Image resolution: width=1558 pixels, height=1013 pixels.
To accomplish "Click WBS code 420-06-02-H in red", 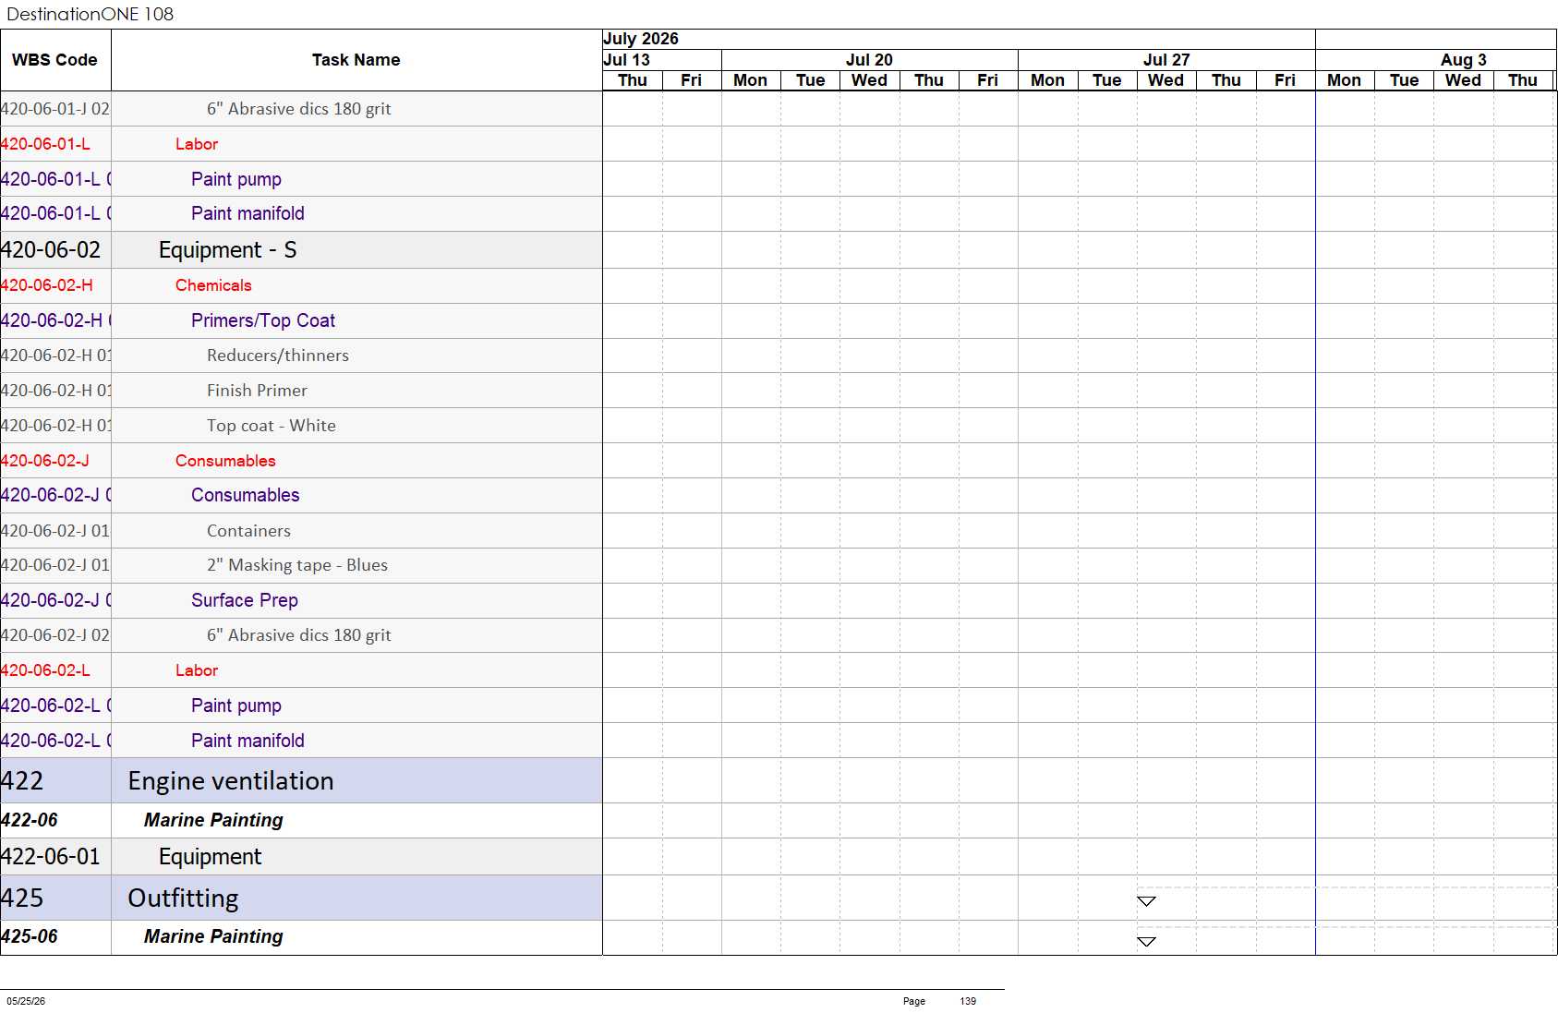I will [46, 285].
